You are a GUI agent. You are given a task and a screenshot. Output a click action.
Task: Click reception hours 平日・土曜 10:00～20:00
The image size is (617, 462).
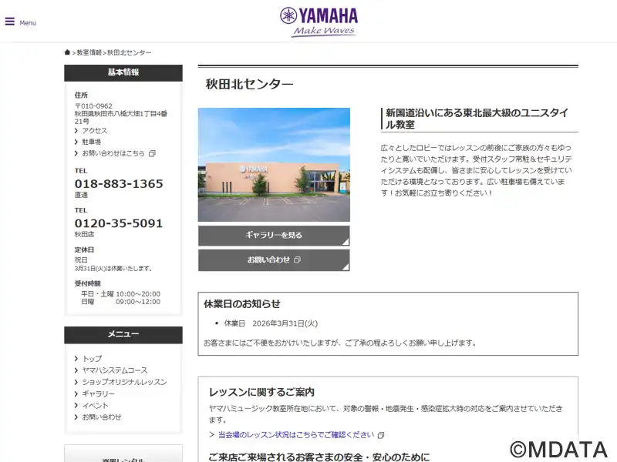pos(120,294)
